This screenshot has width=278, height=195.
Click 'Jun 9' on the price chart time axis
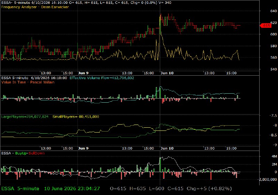point(83,73)
